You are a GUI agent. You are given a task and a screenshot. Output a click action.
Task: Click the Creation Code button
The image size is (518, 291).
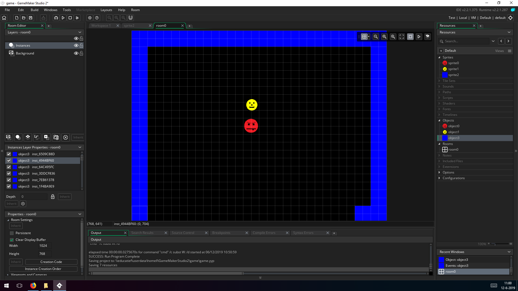click(x=51, y=262)
